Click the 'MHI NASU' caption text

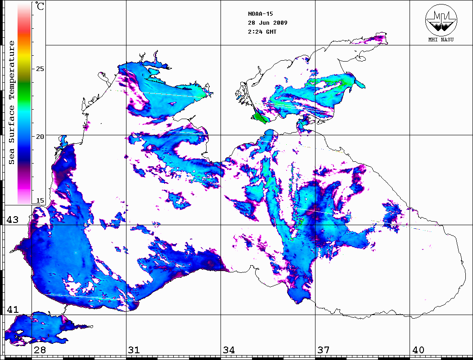(x=441, y=40)
